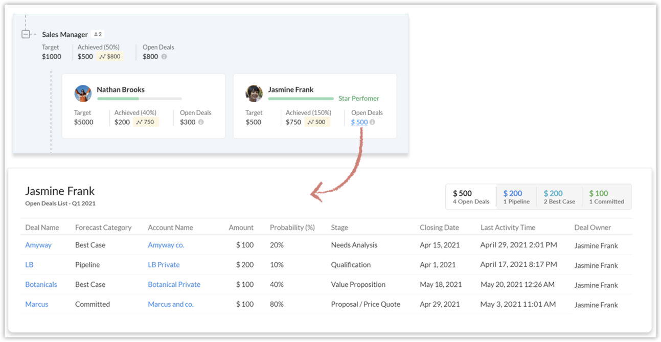Screen dimensions: 661x342
Task: Open the Marcus and co. account link
Action: (x=170, y=304)
